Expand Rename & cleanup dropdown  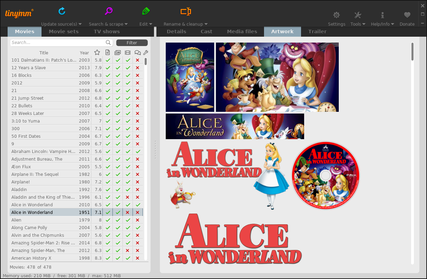tap(206, 24)
